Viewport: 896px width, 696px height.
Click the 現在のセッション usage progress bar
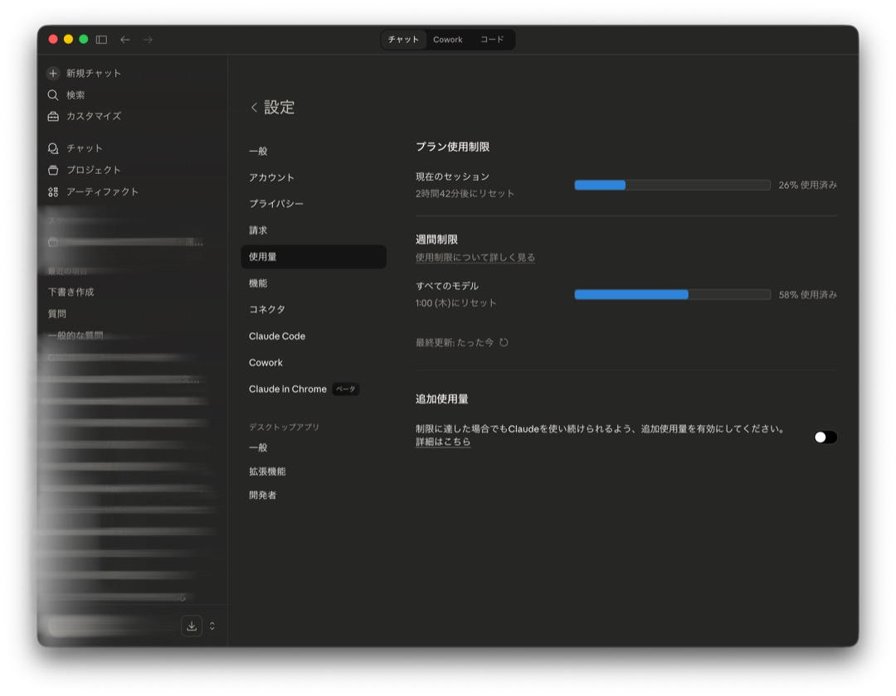coord(672,185)
